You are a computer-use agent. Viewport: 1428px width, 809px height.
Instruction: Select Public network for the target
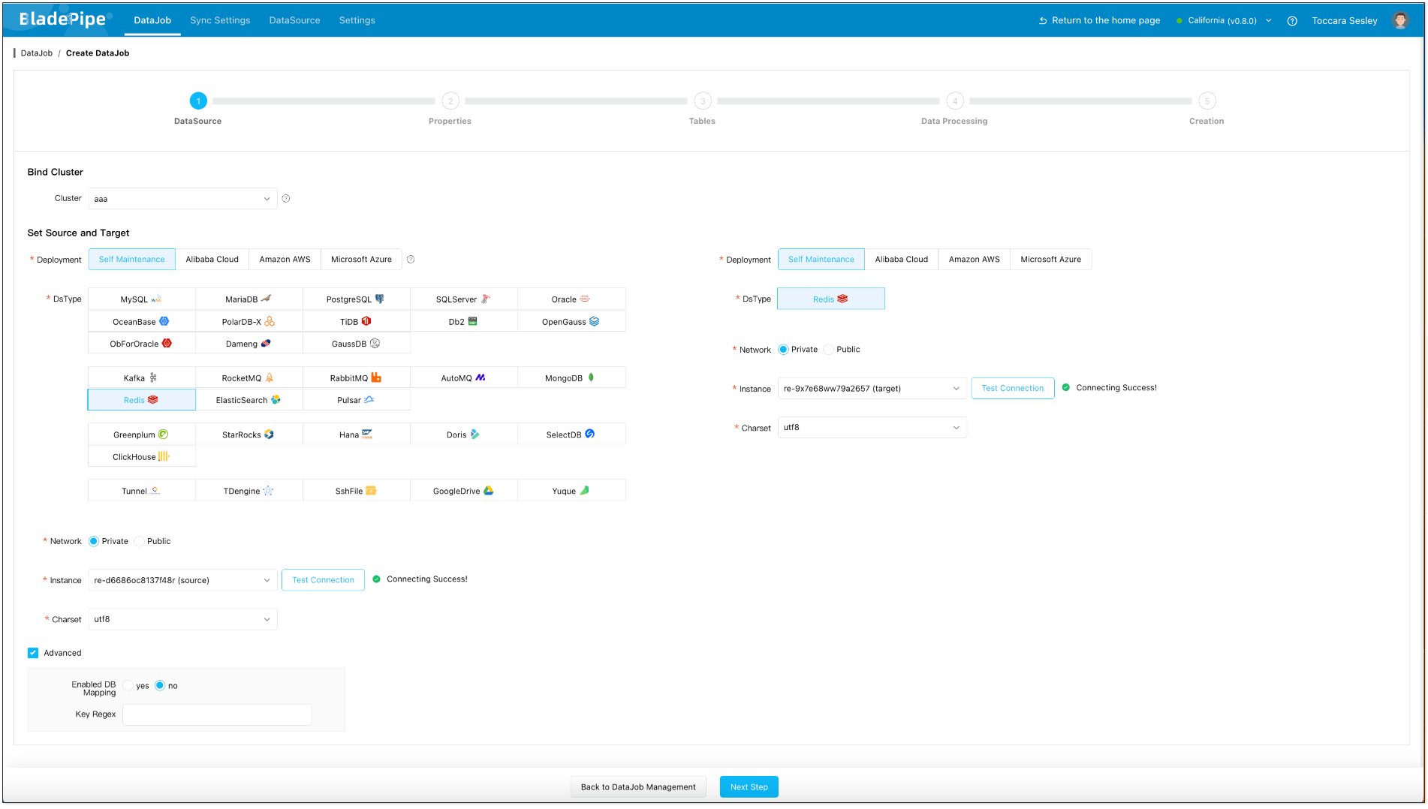click(829, 350)
